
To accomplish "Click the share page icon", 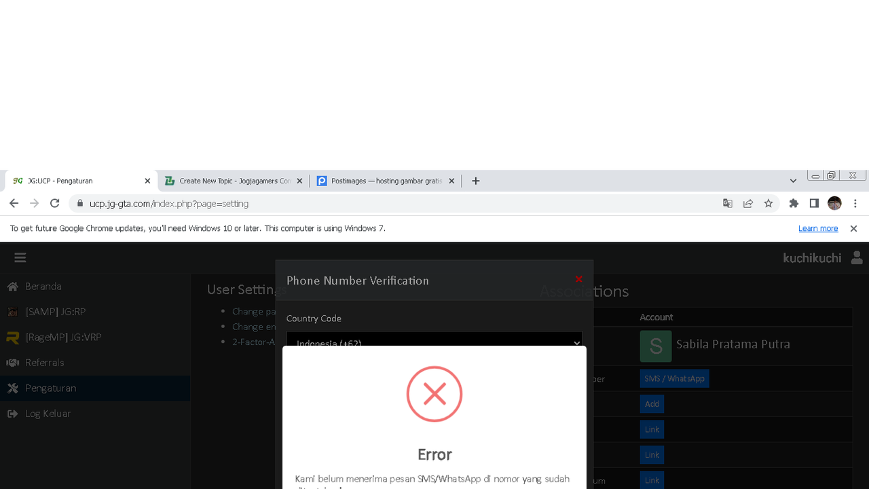I will 748,203.
